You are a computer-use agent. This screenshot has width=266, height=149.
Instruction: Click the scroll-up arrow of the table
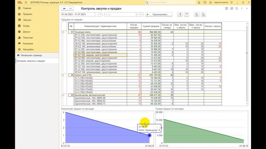coord(246,24)
